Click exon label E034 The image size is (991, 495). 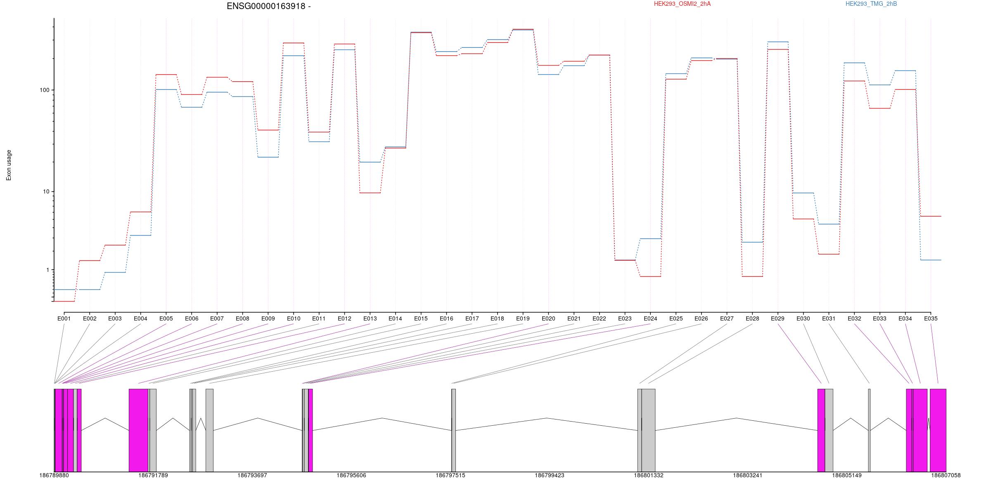[905, 318]
